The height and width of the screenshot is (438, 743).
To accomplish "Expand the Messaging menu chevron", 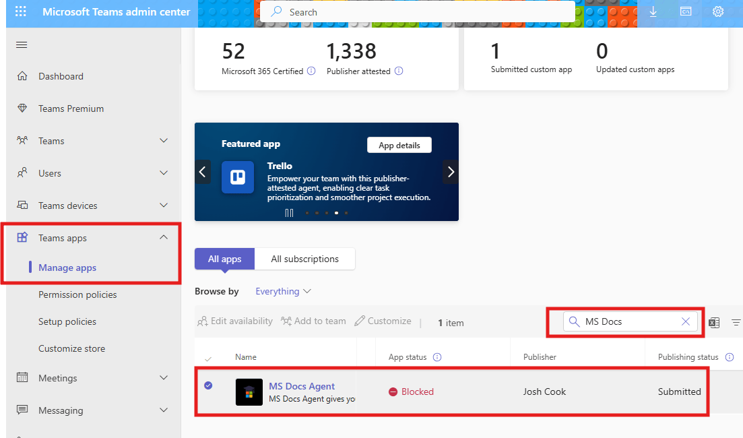I will [164, 410].
